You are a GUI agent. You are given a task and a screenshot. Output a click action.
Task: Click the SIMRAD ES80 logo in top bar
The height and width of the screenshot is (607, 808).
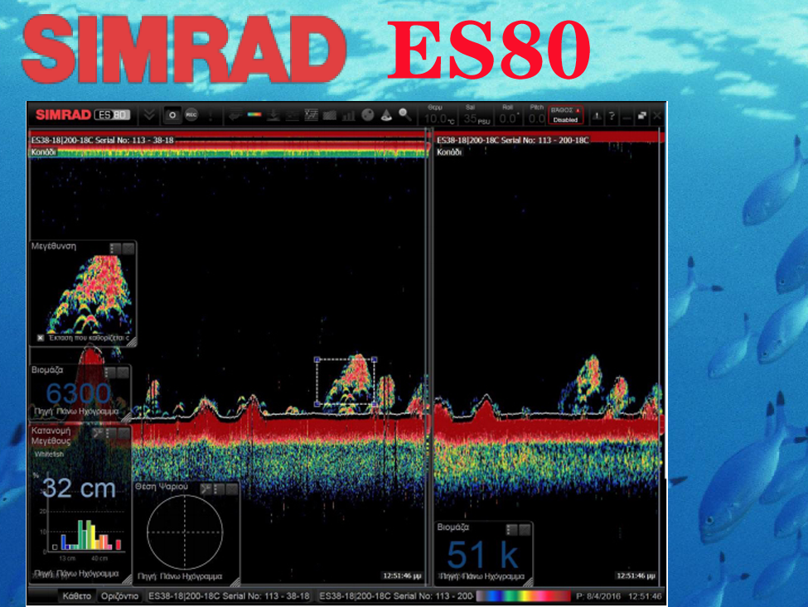coord(82,115)
